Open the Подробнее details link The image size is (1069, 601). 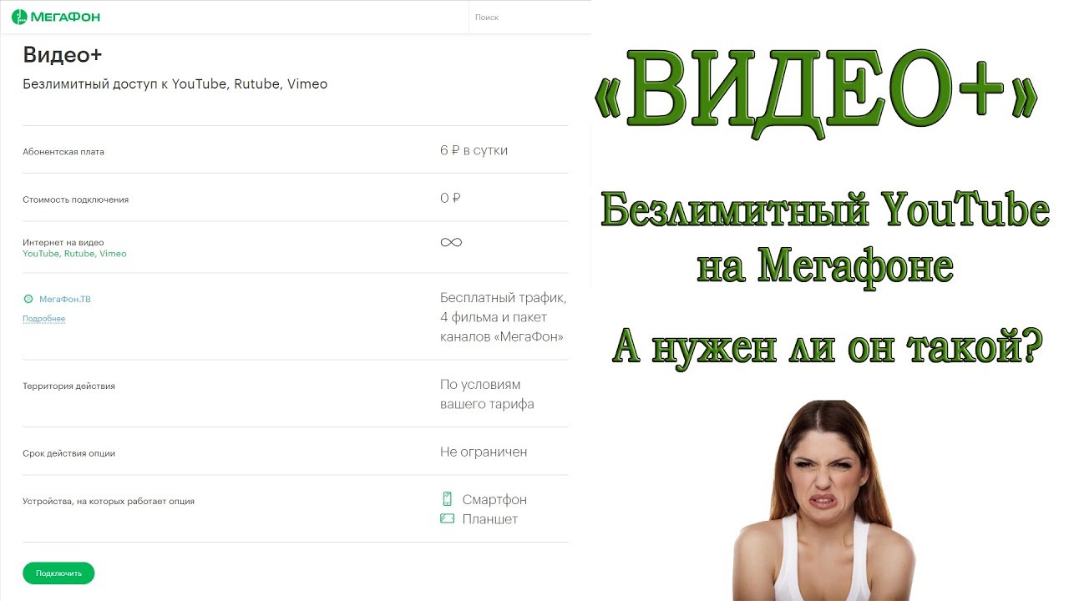[x=43, y=319]
